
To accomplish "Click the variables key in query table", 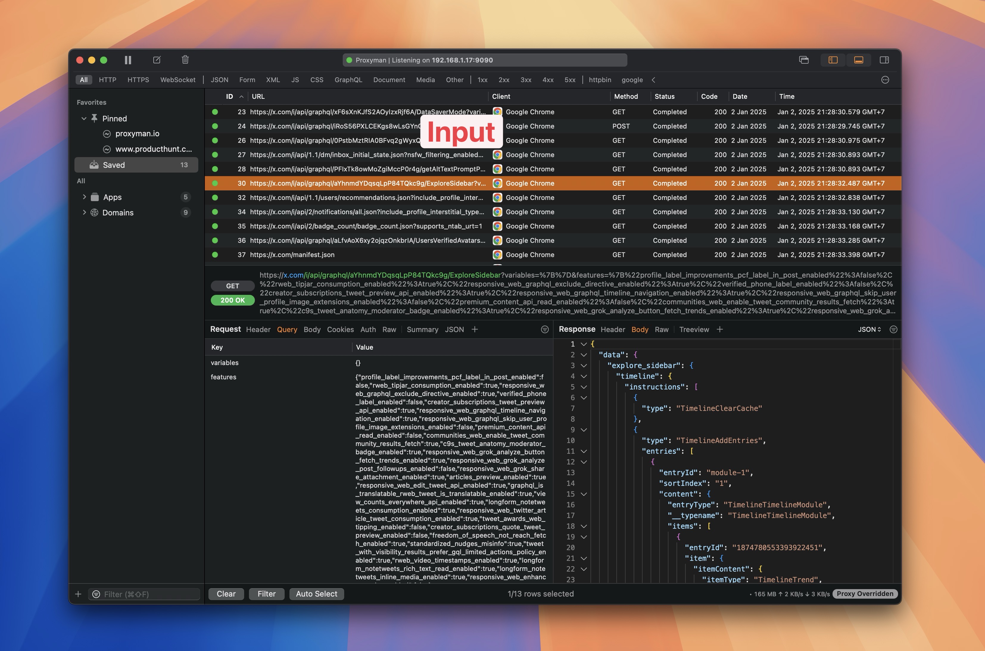I will [x=225, y=363].
